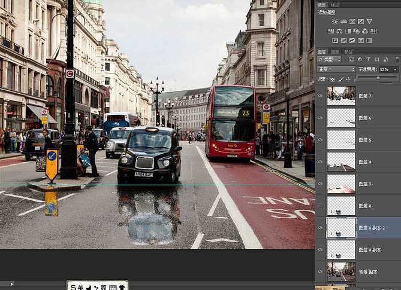Image resolution: width=401 pixels, height=290 pixels.
Task: Add a Black & White adjustment layer
Action: coord(348,31)
